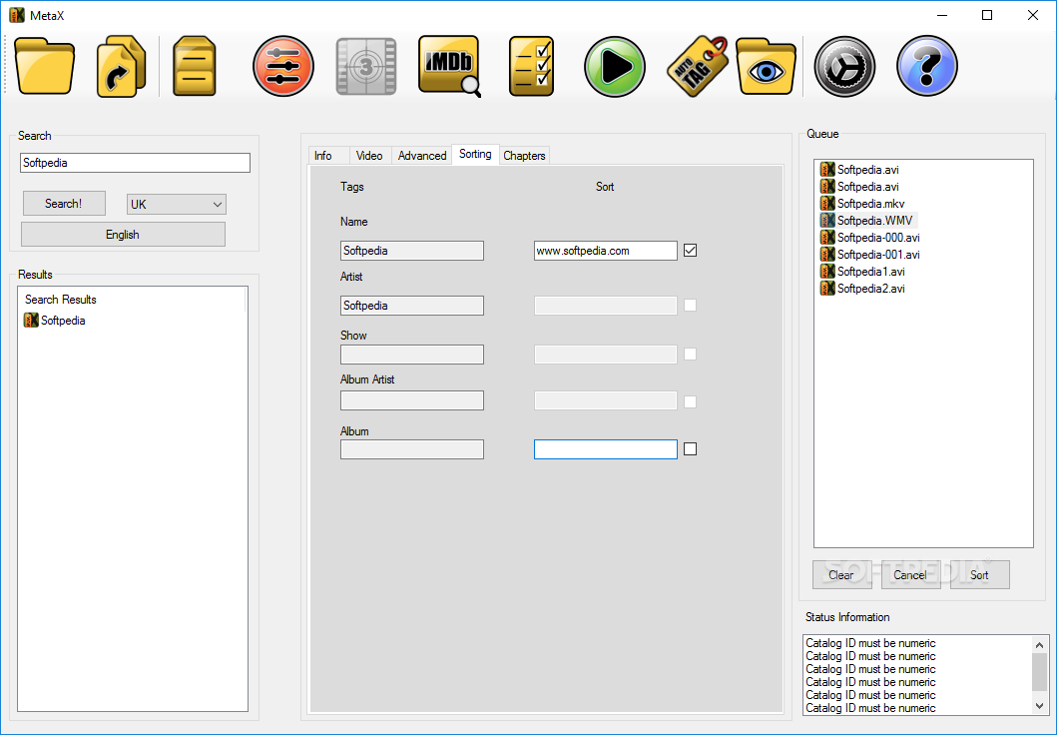Toggle the Album Artist sort checkbox

[x=691, y=401]
